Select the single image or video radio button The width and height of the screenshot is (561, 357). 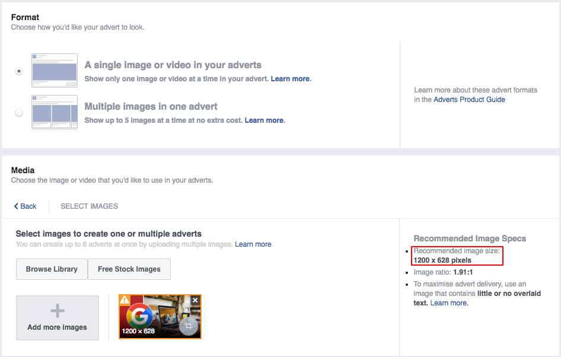tap(20, 71)
